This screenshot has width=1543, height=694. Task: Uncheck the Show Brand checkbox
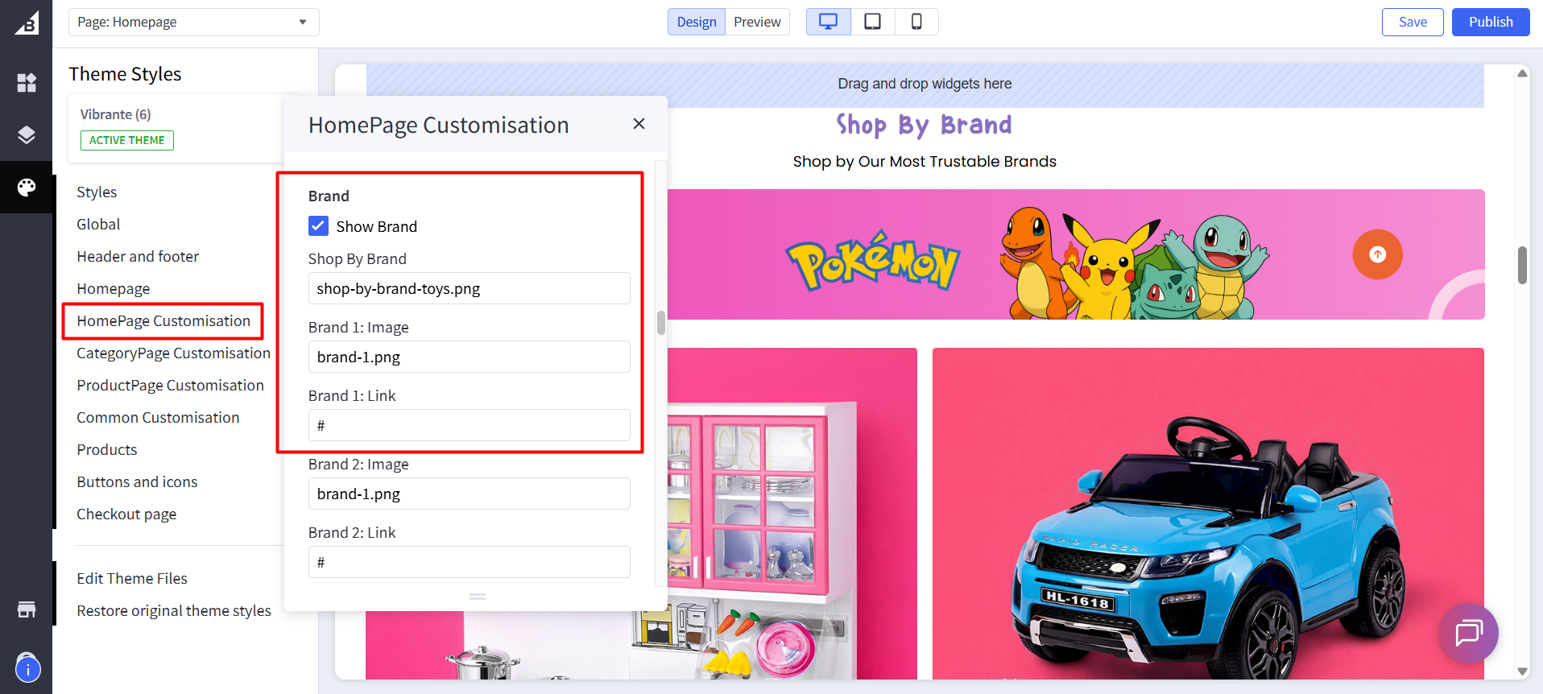coord(318,225)
